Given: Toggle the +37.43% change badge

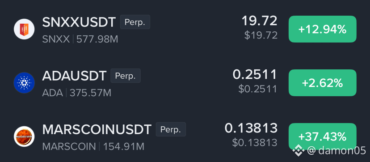Looking at the screenshot, I should point(323,136).
